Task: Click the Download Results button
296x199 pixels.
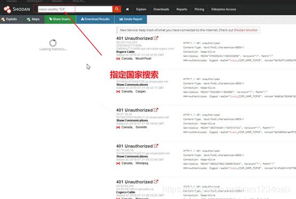Action: [95, 19]
